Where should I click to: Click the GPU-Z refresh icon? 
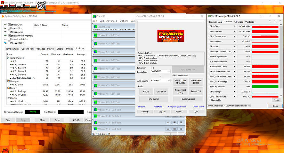[275, 21]
